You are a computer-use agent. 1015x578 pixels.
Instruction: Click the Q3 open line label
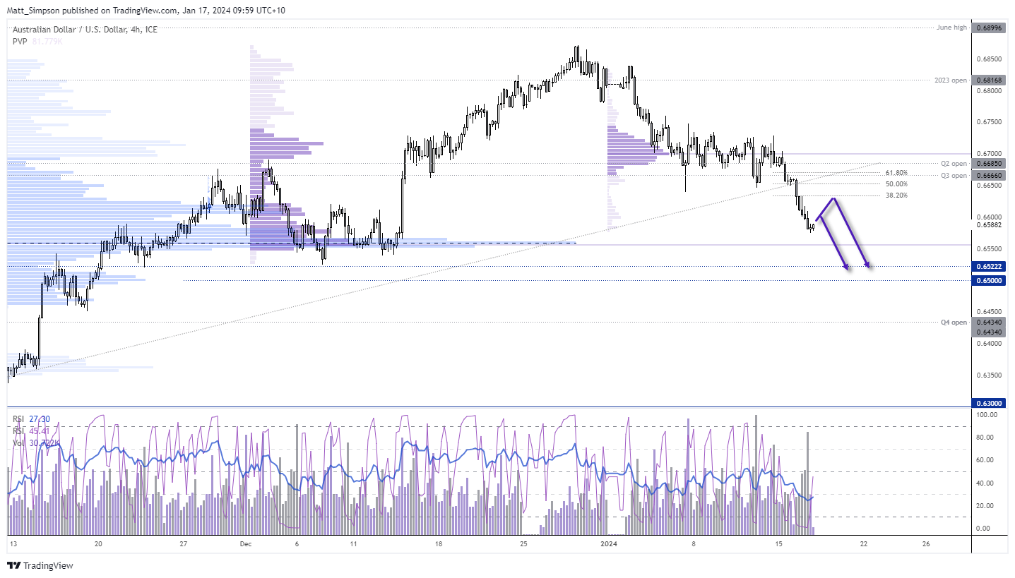point(953,176)
